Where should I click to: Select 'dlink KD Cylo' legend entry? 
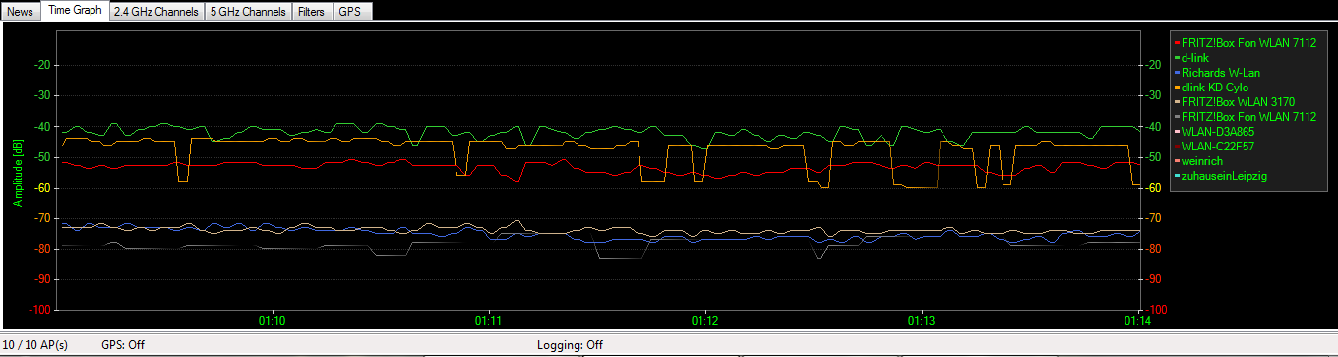(x=1215, y=88)
